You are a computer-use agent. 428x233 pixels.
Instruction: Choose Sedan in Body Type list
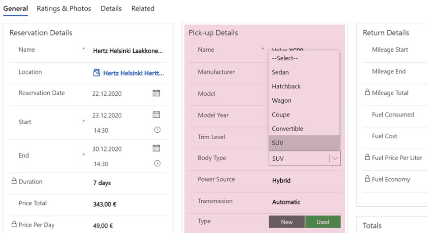click(304, 72)
